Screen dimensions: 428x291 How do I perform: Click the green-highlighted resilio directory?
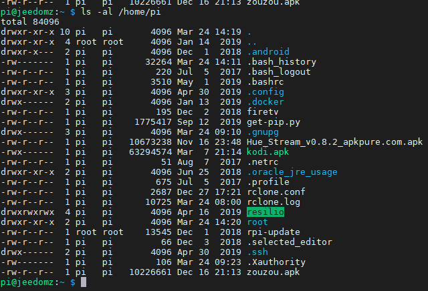pos(265,212)
